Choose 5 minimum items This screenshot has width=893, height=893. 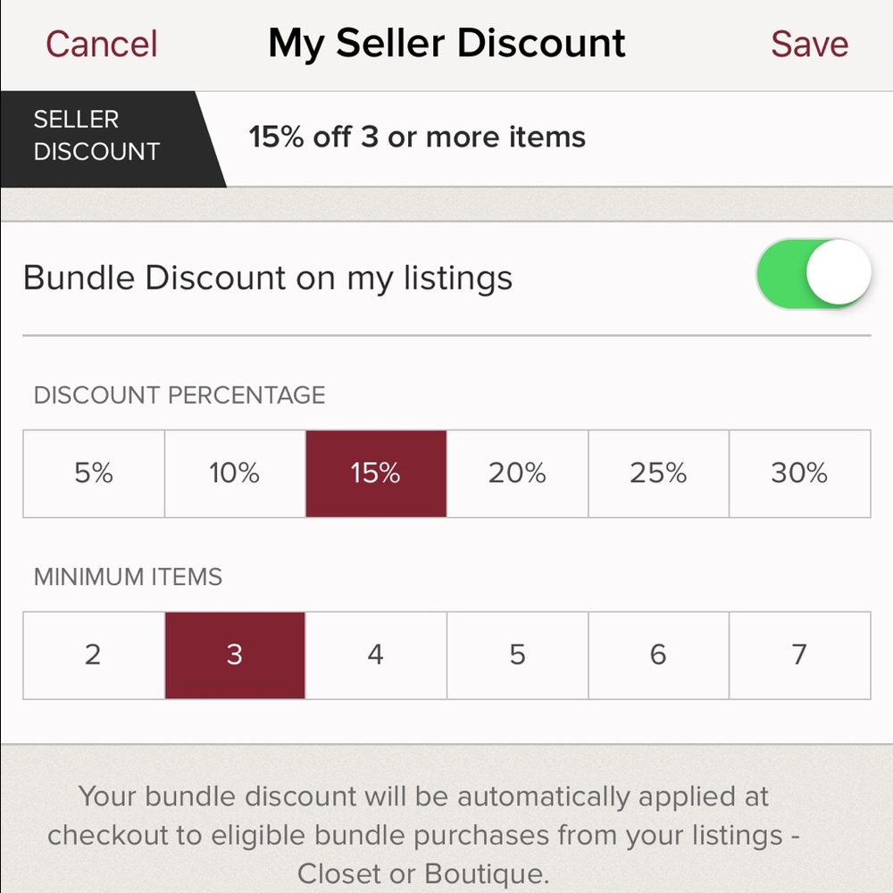[516, 655]
